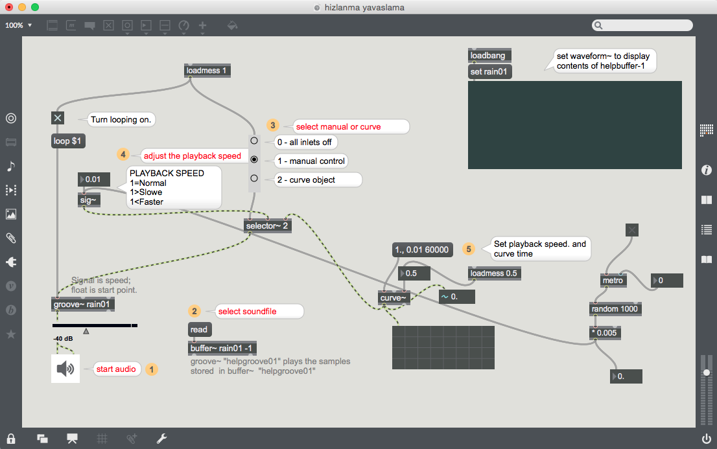Click the lock patcher icon
717x449 pixels.
coord(11,439)
